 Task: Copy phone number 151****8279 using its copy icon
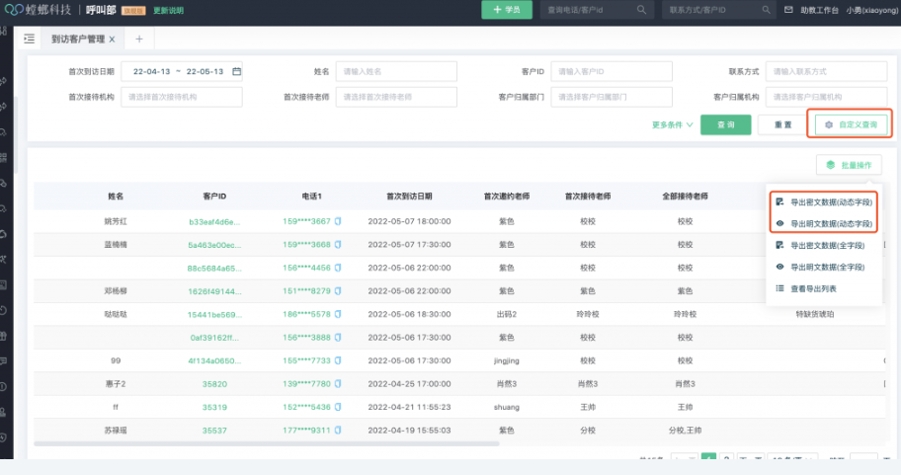pyautogui.click(x=338, y=290)
